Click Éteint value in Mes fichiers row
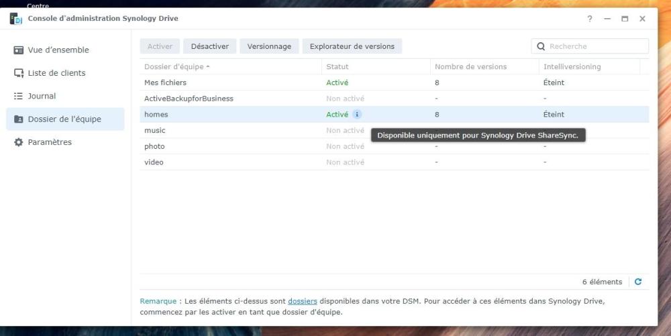 tap(554, 82)
